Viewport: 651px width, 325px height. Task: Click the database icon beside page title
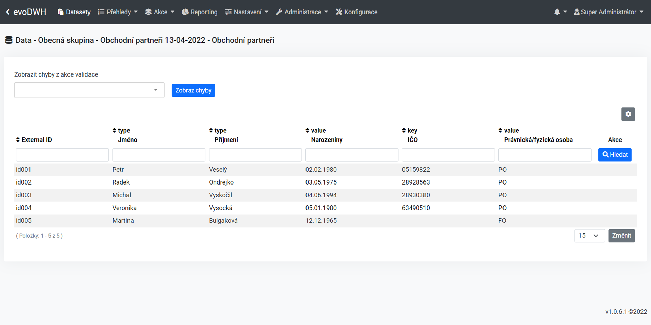[9, 40]
